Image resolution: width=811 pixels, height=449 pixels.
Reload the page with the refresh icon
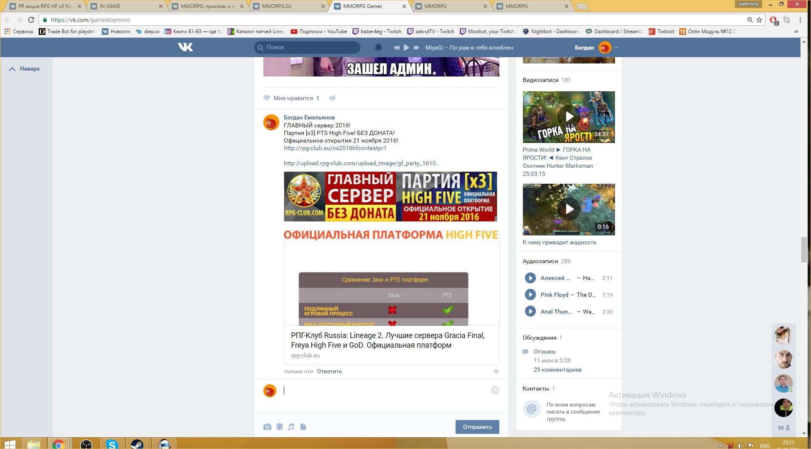pos(31,20)
